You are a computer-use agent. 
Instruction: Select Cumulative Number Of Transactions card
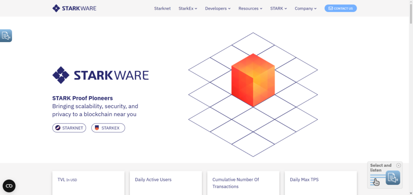(243, 183)
